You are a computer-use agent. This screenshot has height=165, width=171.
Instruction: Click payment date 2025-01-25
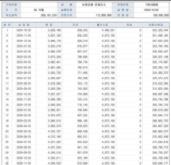tap(24, 46)
